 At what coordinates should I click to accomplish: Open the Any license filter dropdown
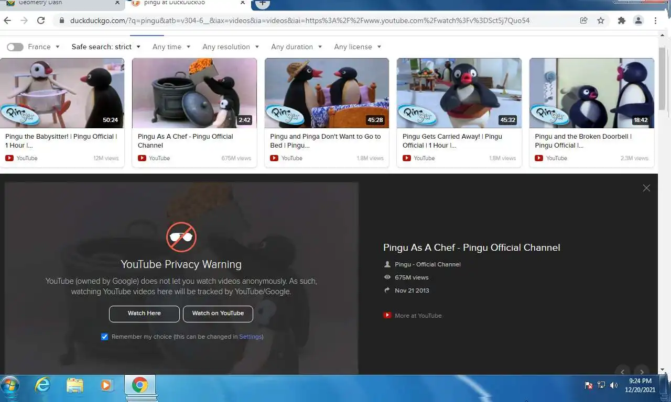point(358,47)
